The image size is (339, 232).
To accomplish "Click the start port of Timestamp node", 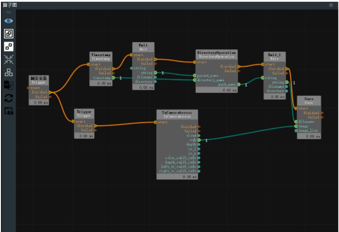I will [88, 64].
